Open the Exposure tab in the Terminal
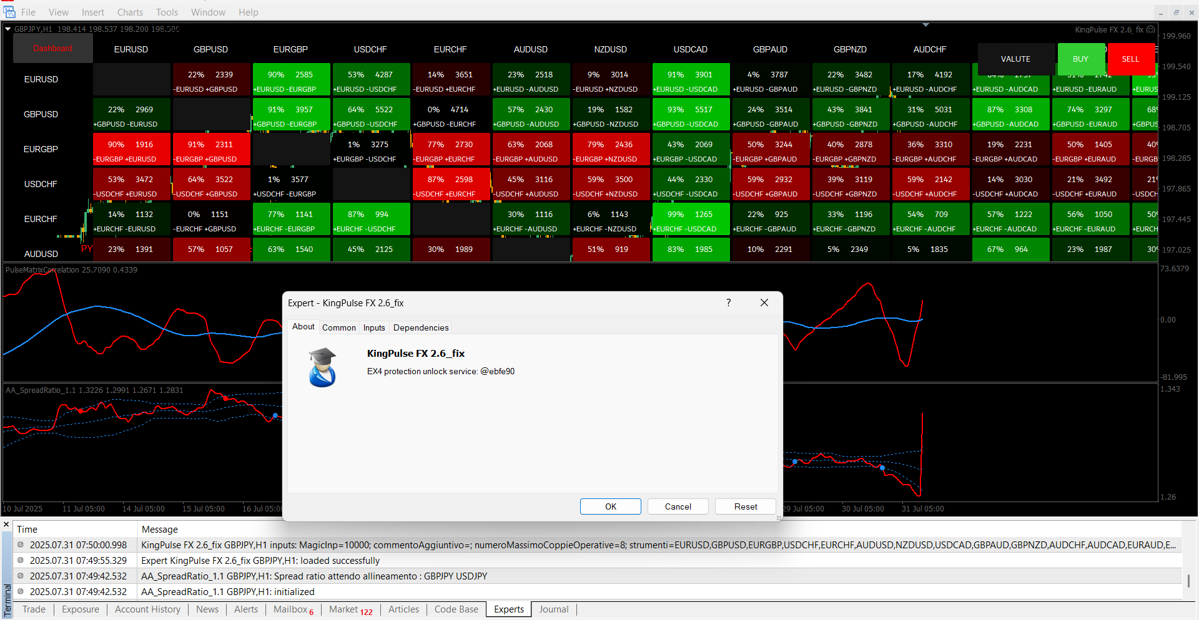The width and height of the screenshot is (1199, 620). (81, 609)
